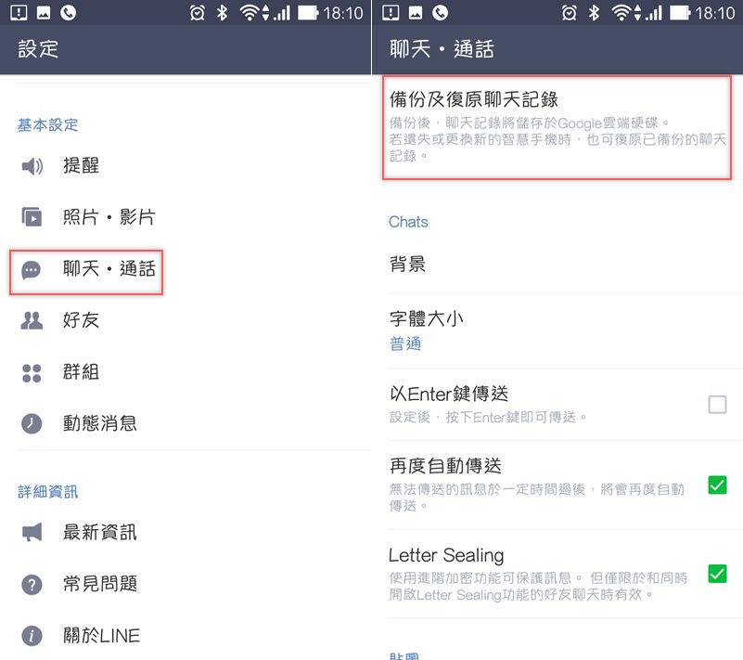Tap the clock icon beside 動態消息

pyautogui.click(x=32, y=423)
